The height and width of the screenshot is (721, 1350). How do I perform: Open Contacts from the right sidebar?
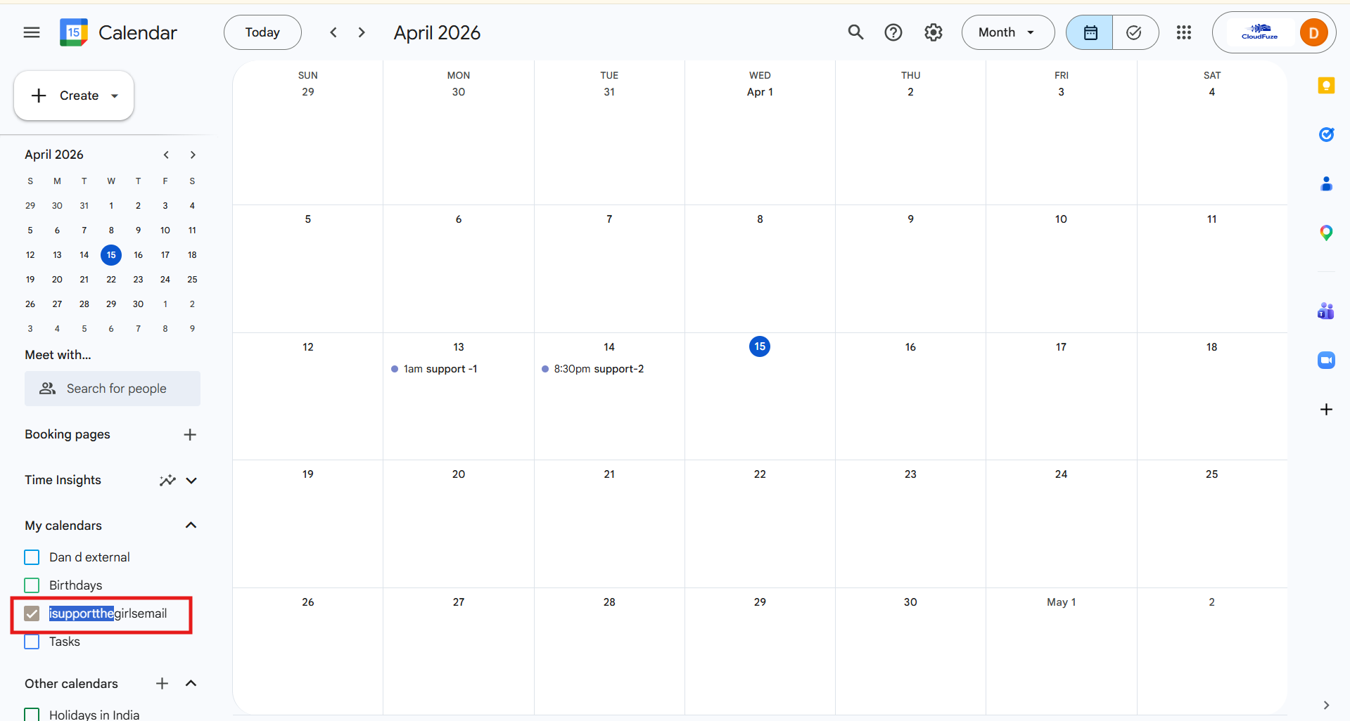[1327, 184]
